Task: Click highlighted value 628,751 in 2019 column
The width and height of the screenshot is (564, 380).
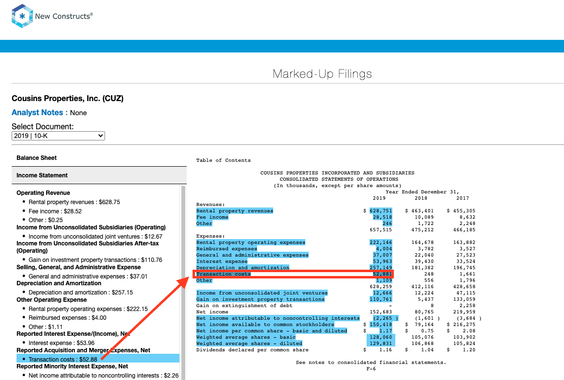Action: [x=381, y=211]
